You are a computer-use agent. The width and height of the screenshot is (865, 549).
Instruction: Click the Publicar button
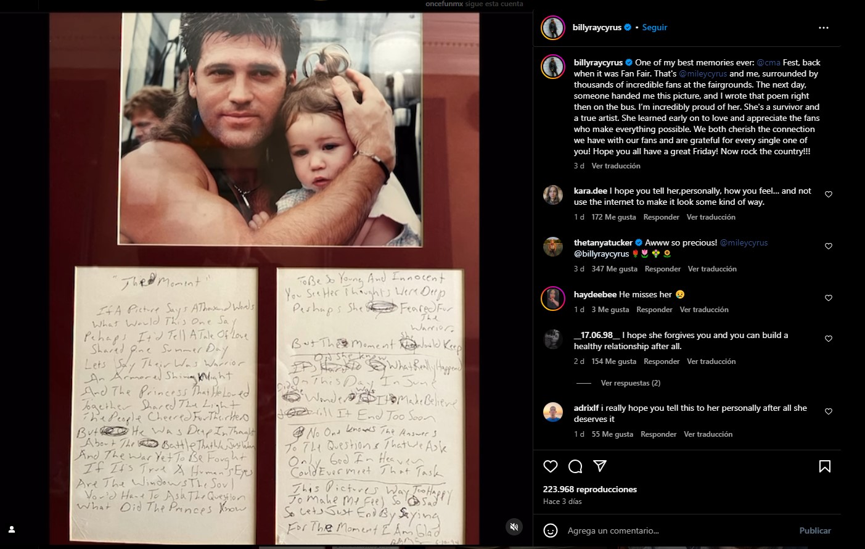(815, 530)
